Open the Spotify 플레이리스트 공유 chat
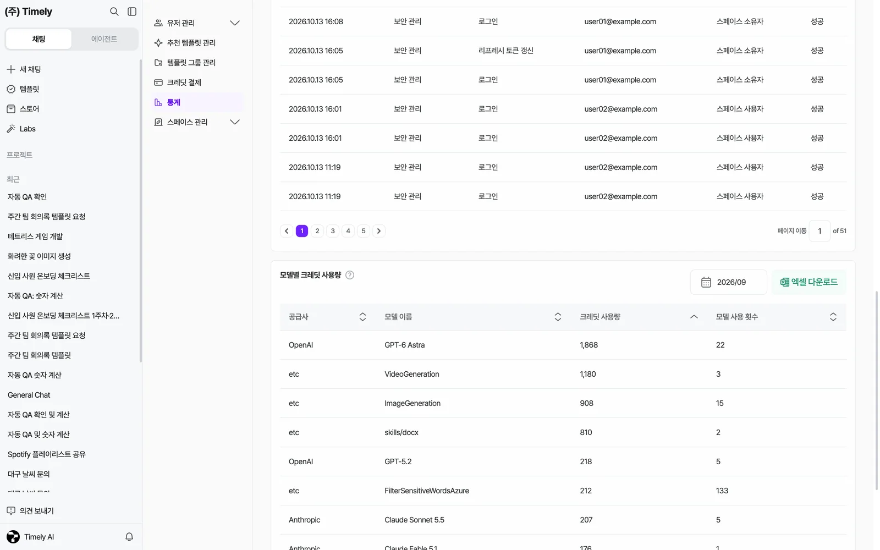This screenshot has width=880, height=550. tap(47, 454)
